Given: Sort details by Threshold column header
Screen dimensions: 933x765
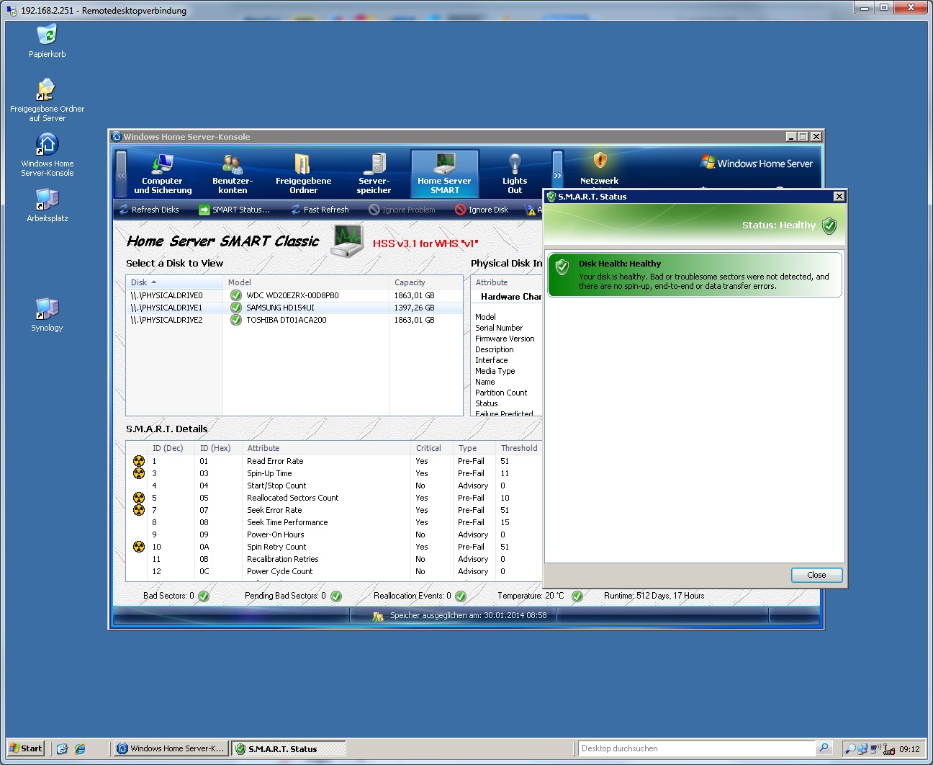Looking at the screenshot, I should click(519, 448).
